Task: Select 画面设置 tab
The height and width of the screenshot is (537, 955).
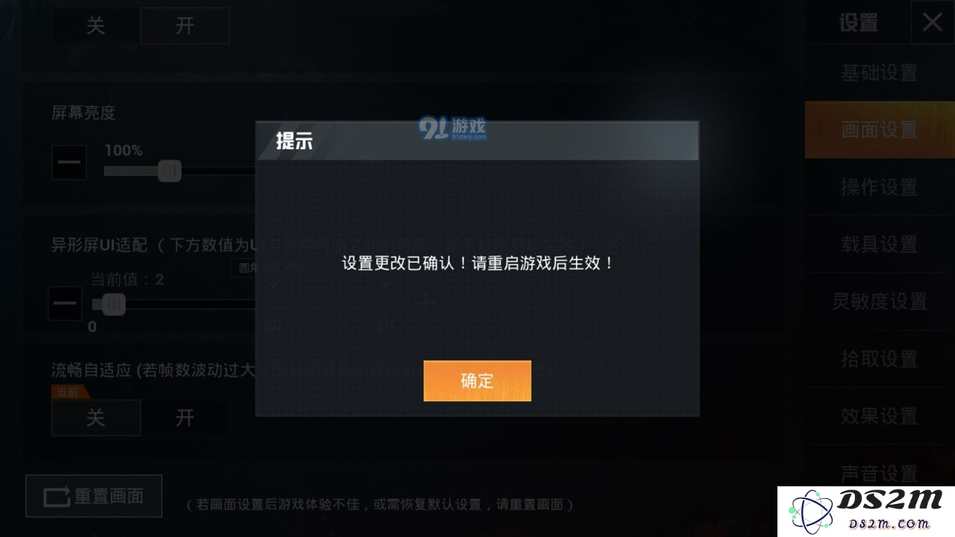Action: (880, 130)
